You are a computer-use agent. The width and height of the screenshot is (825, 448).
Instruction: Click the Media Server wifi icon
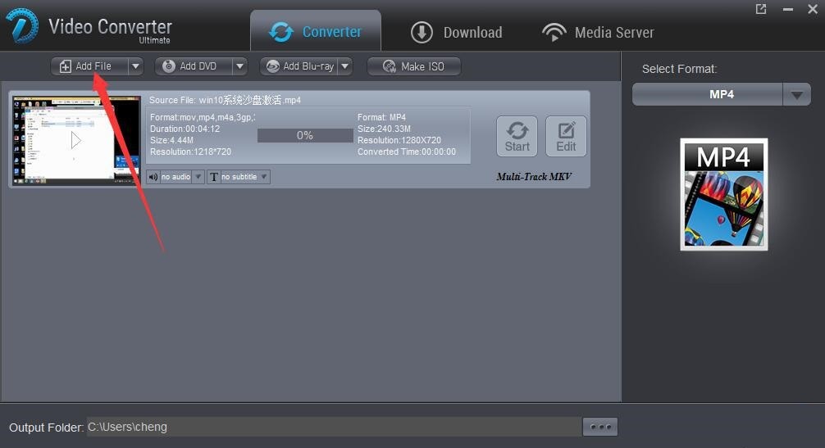click(554, 32)
